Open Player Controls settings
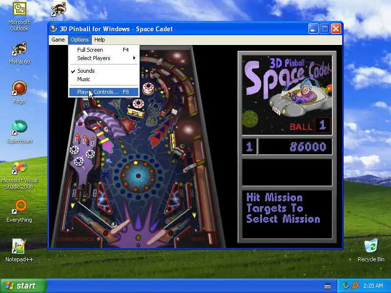Screen dimensions: 391x293 click(104, 92)
